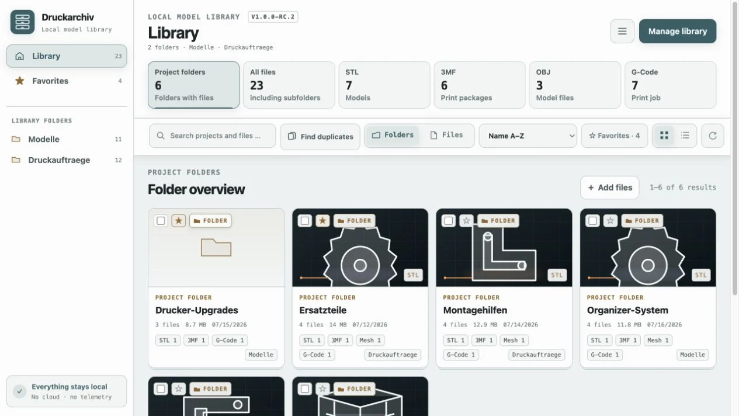Toggle the Folders view mode
The height and width of the screenshot is (416, 739).
393,135
